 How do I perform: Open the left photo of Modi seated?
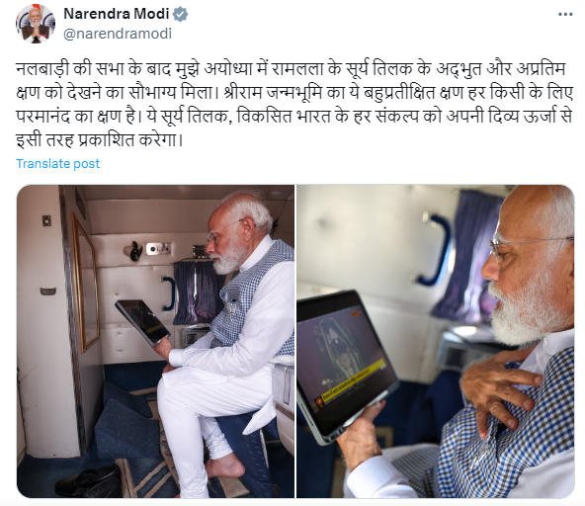click(x=155, y=341)
